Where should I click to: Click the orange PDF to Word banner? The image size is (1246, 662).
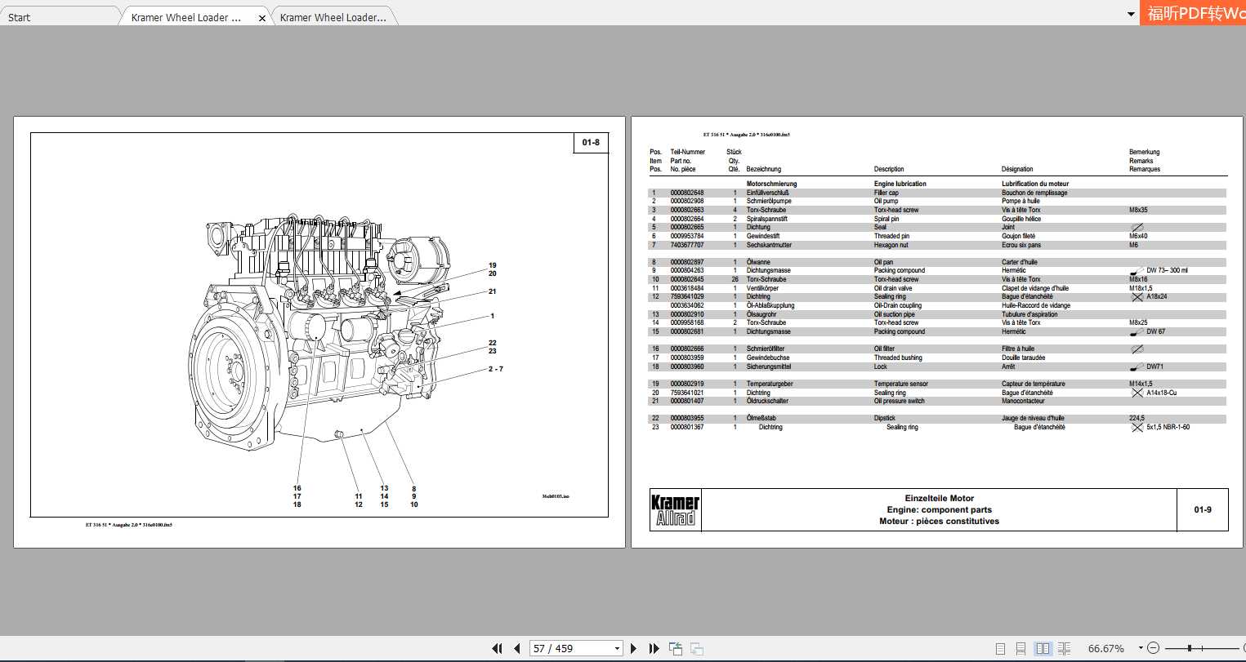click(x=1193, y=13)
